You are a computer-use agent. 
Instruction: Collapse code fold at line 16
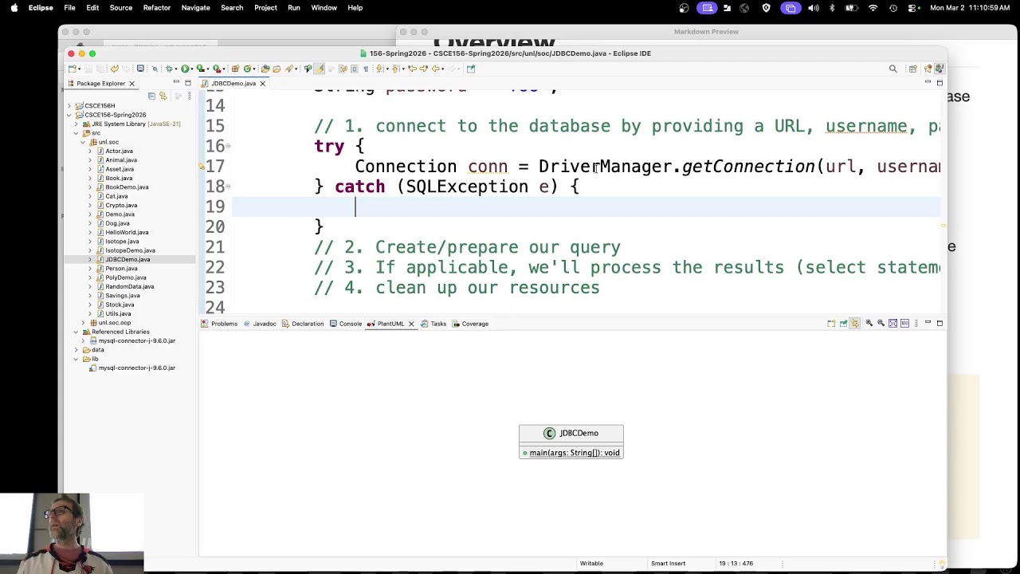(228, 146)
